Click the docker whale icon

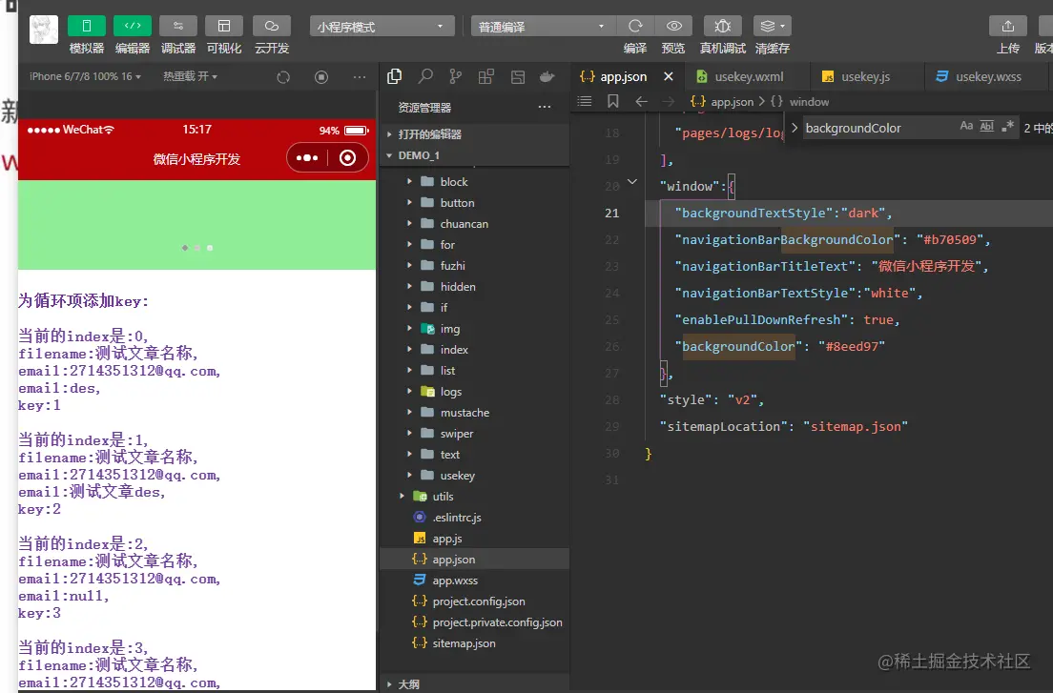point(547,76)
